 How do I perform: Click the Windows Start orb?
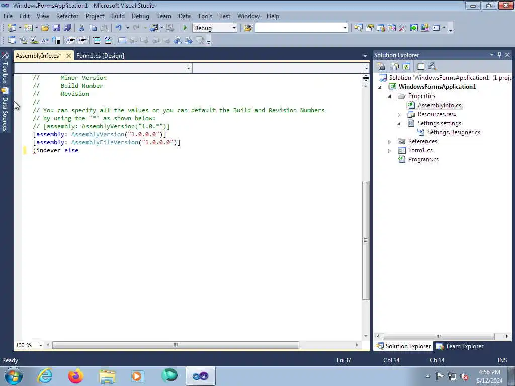click(14, 376)
